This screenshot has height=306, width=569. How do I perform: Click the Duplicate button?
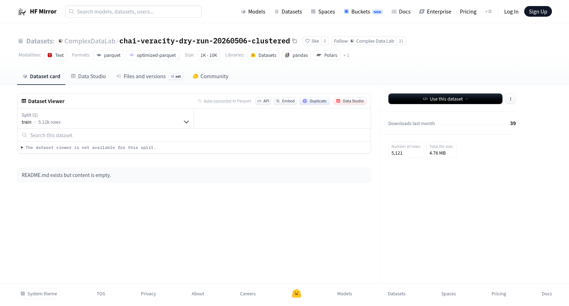tap(314, 101)
